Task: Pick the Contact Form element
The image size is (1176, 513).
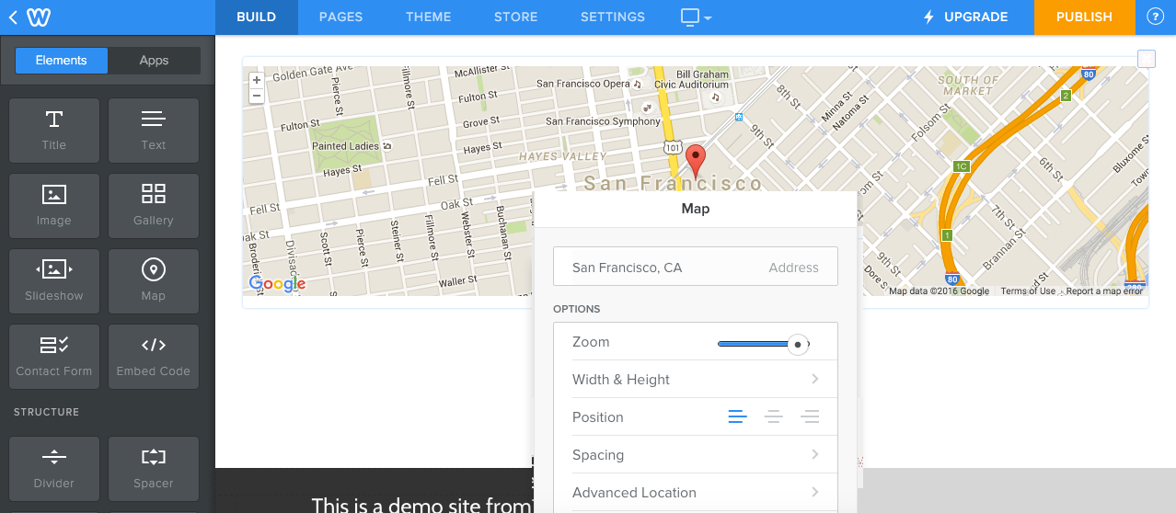Action: click(x=54, y=356)
